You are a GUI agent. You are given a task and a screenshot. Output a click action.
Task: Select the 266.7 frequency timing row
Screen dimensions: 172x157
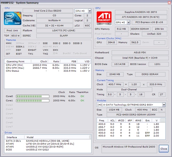coord(131,127)
